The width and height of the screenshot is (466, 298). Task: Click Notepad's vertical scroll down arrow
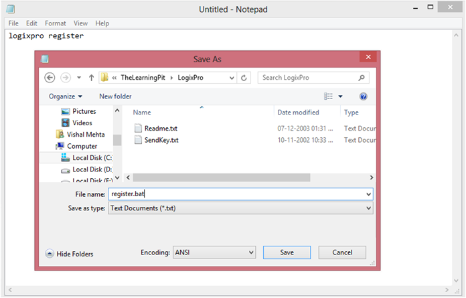click(456, 281)
